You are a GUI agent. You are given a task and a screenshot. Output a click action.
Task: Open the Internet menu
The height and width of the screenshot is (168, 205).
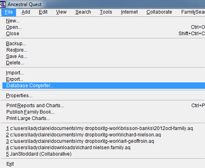(x=129, y=12)
